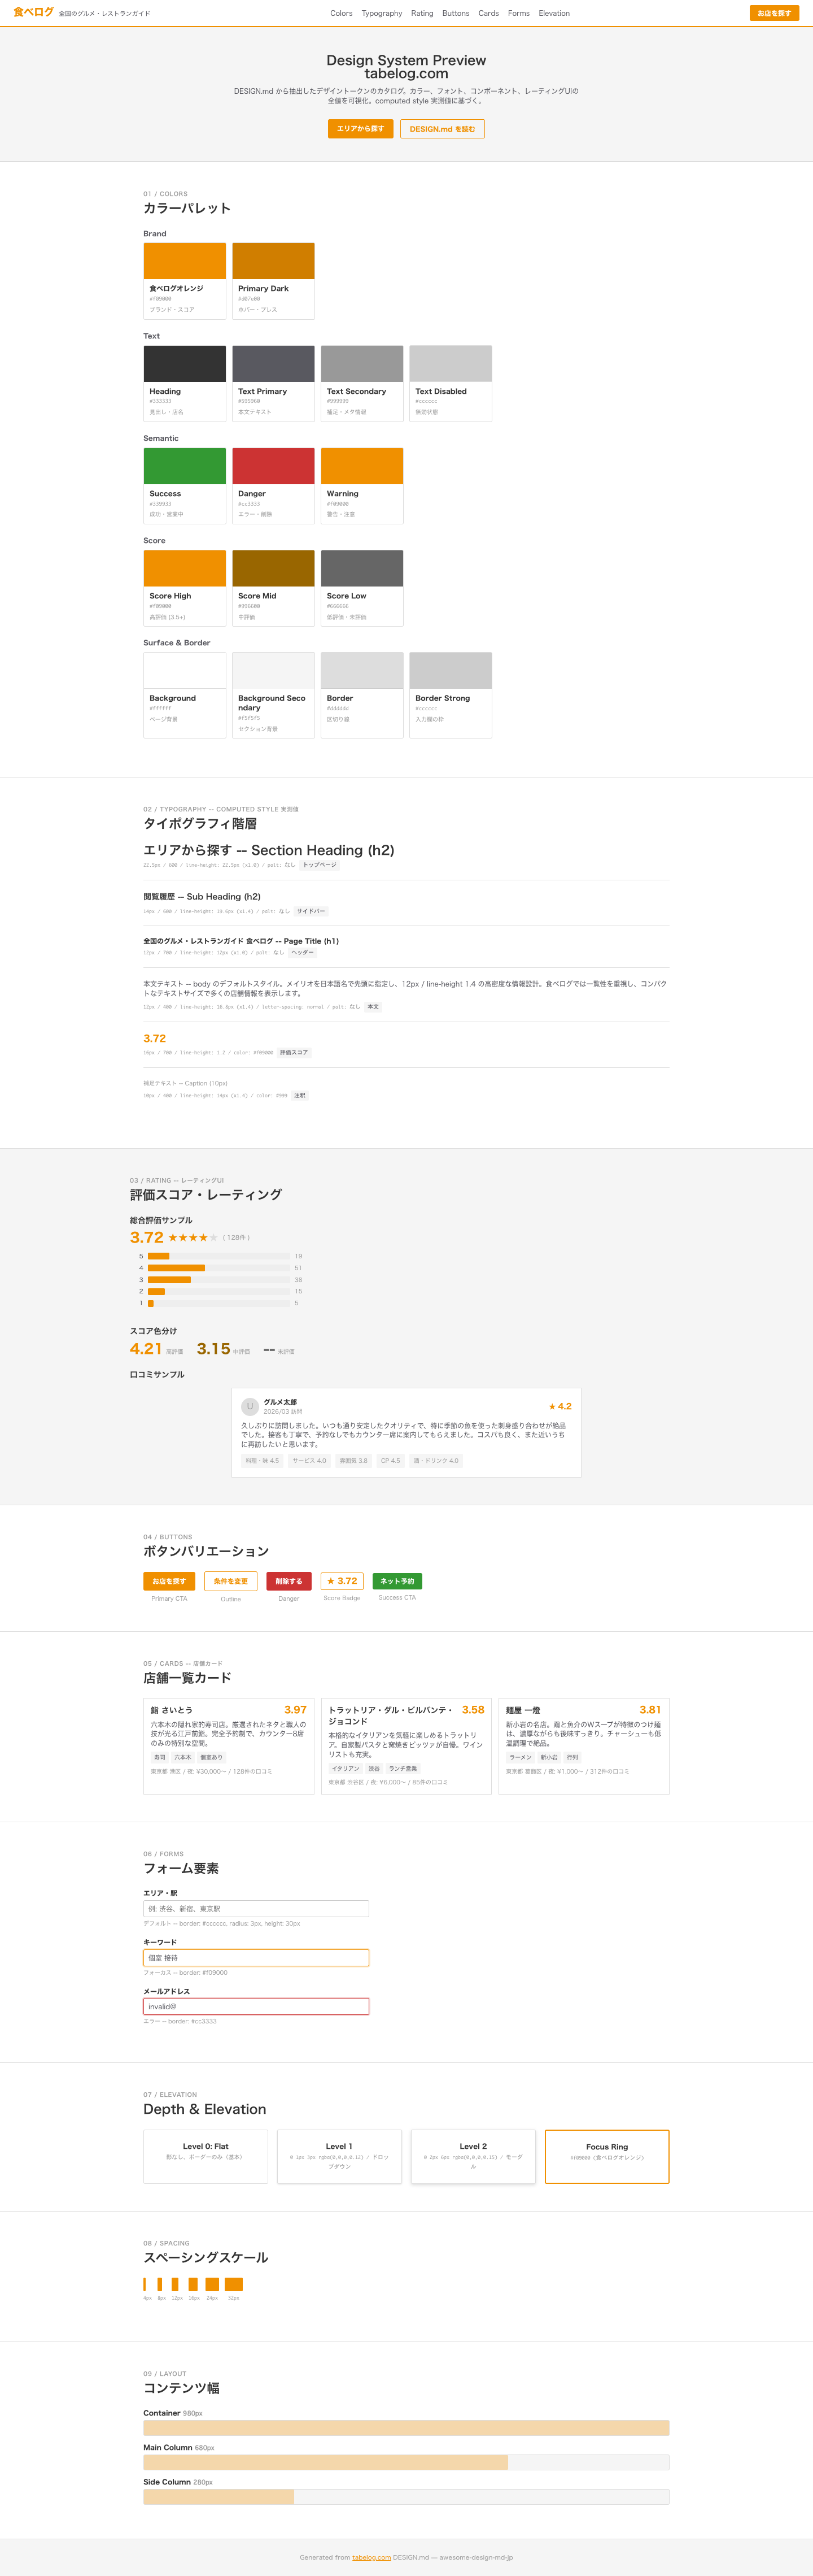The width and height of the screenshot is (813, 2576).
Task: Click the user avatar in review card
Action: click(x=250, y=1406)
